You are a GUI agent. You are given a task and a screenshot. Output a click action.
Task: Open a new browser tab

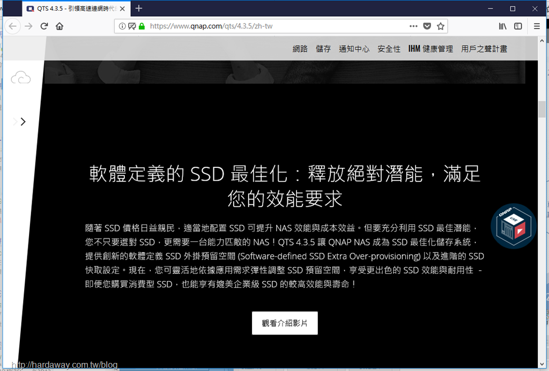point(139,9)
